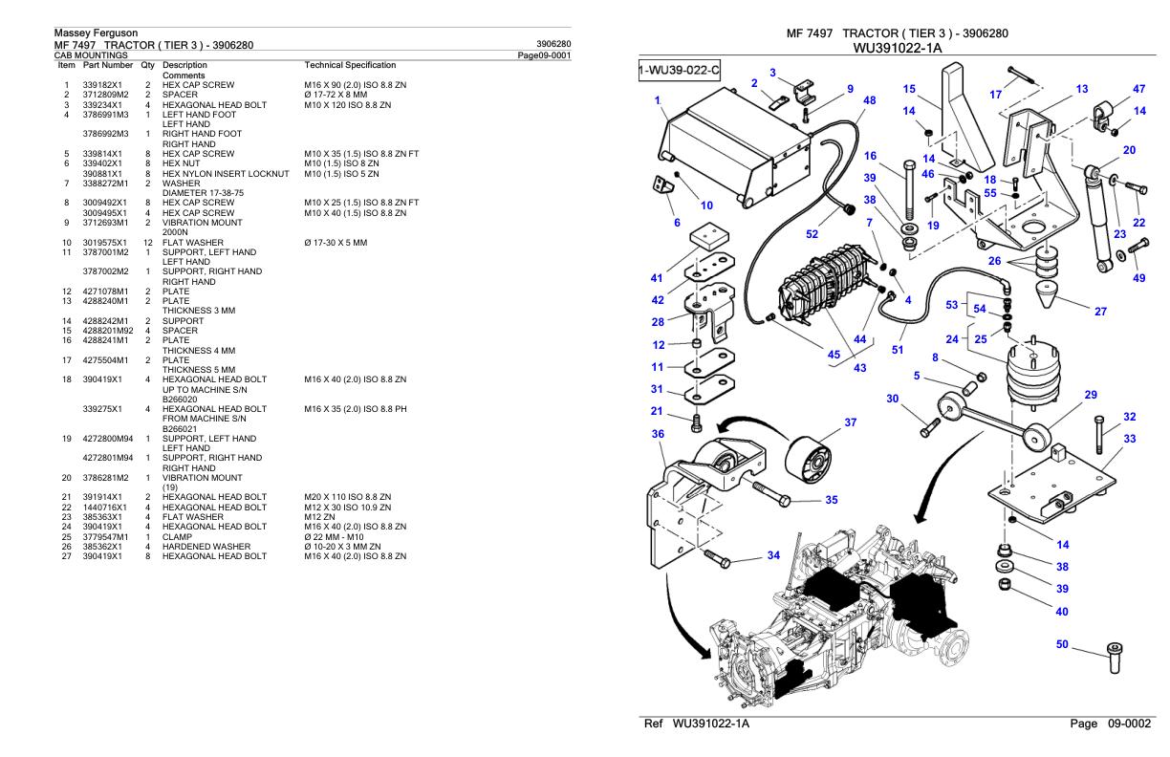
Task: Select part number 4288201M92 SPACER
Action: pyautogui.click(x=109, y=332)
